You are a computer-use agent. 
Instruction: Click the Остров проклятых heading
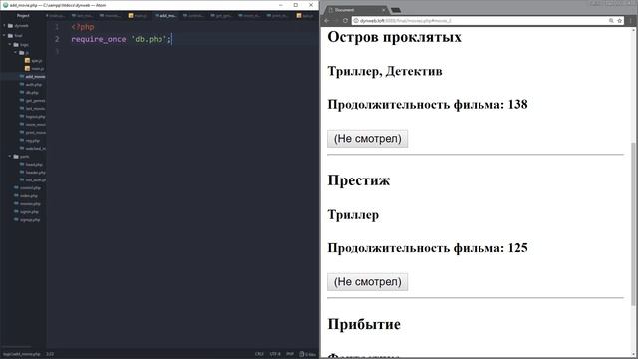click(395, 37)
